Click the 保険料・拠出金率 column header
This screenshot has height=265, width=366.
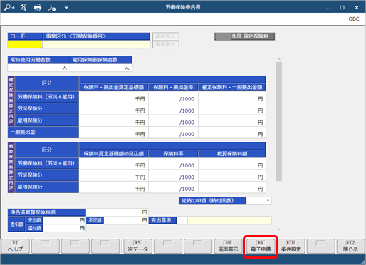173,87
